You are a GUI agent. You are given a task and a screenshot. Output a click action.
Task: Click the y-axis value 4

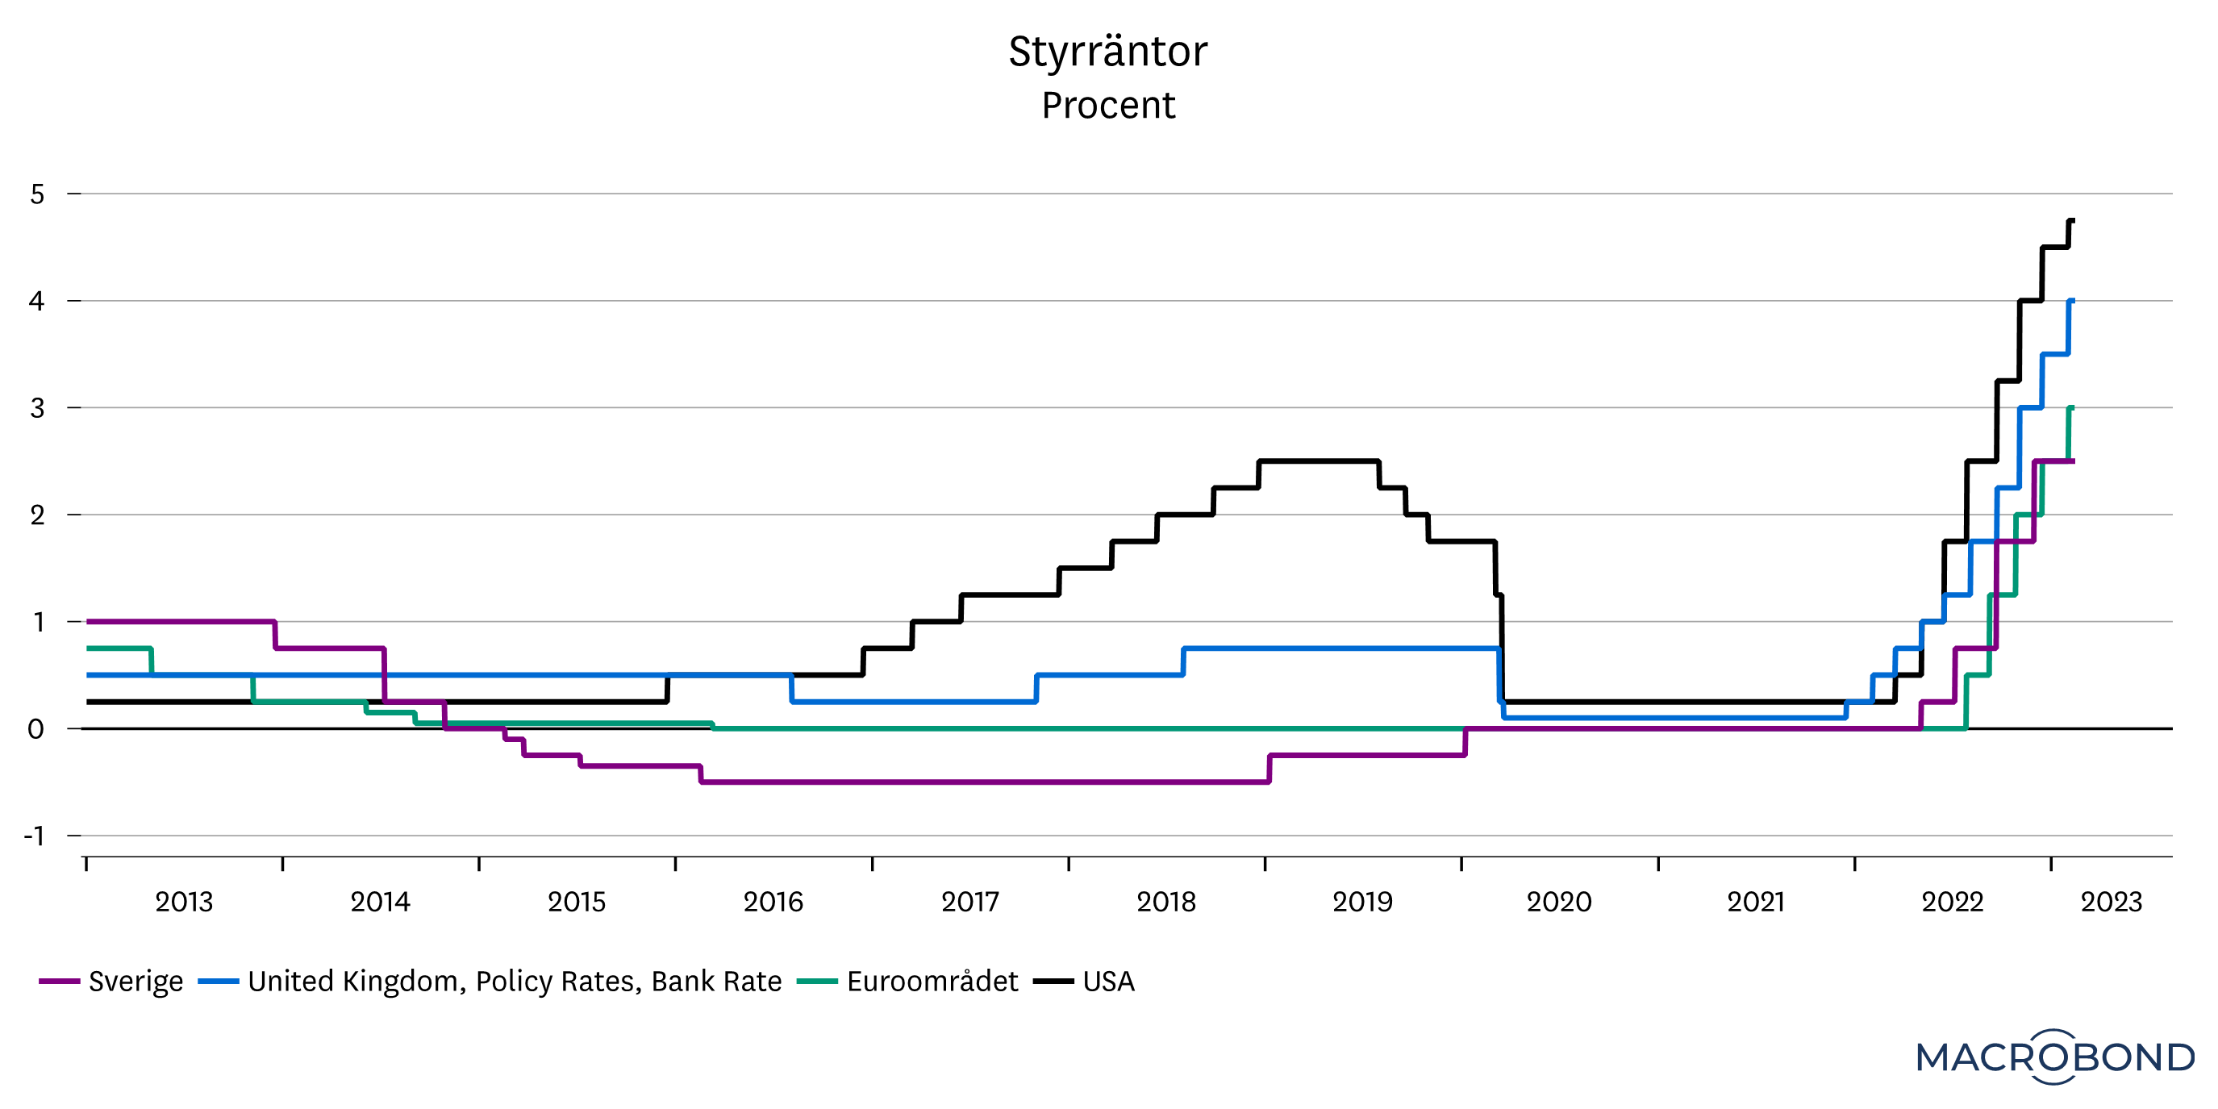37,302
